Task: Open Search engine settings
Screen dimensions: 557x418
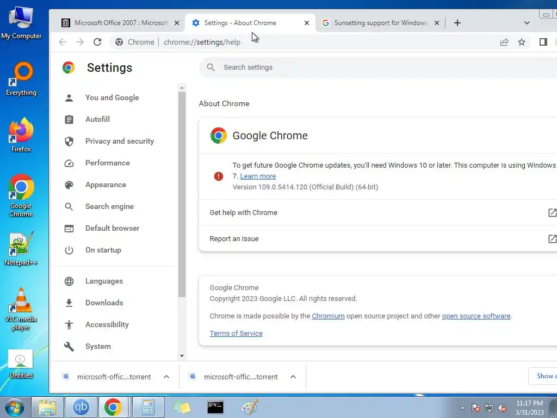Action: pyautogui.click(x=109, y=206)
